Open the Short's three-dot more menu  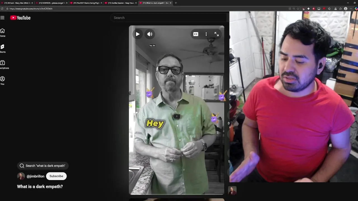pyautogui.click(x=206, y=34)
